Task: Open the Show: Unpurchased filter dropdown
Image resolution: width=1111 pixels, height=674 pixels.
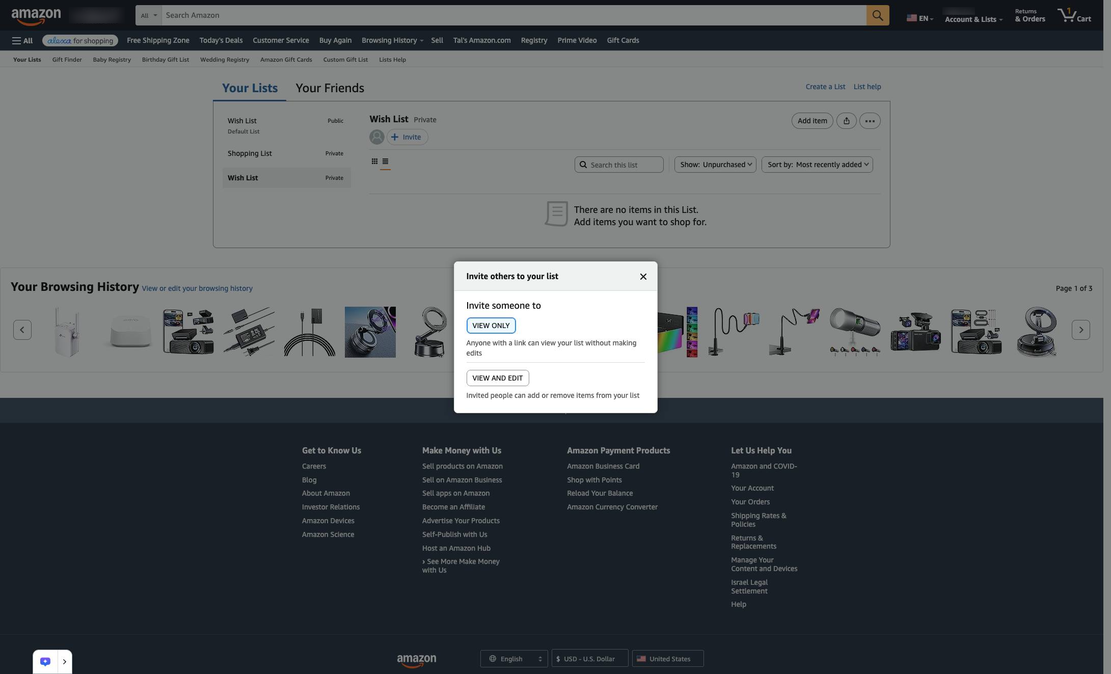Action: 715,165
